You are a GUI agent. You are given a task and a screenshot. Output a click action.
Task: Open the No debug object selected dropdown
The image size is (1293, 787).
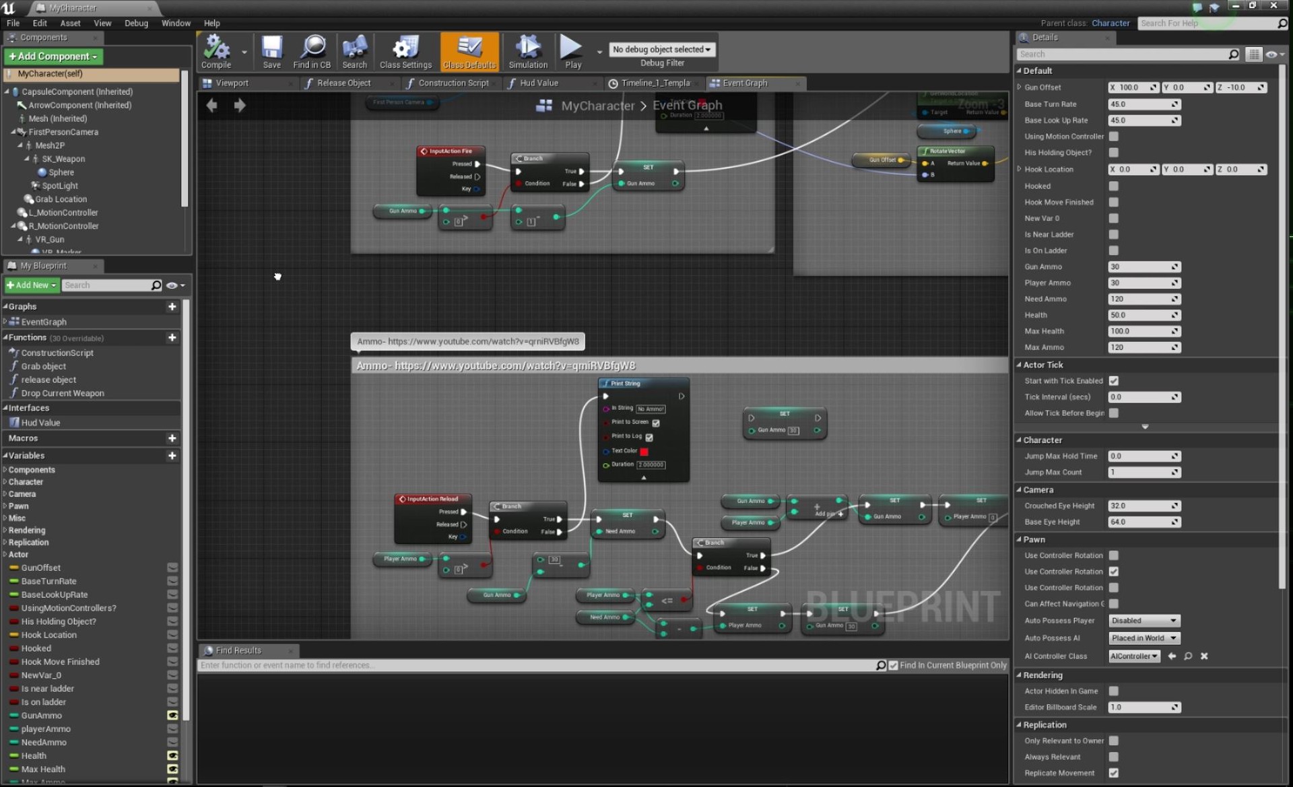(661, 48)
